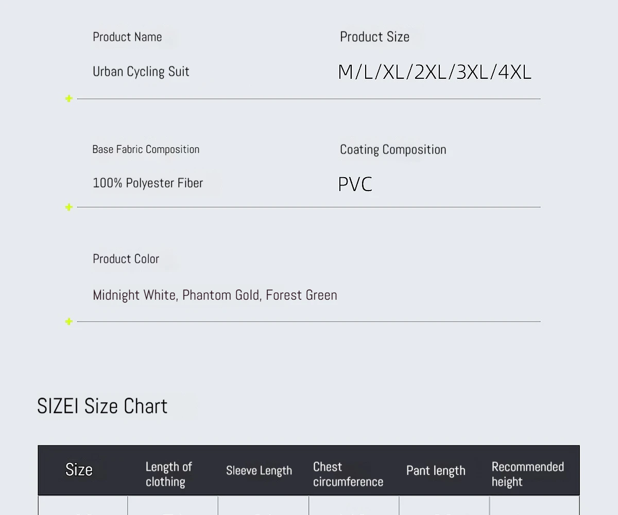This screenshot has width=618, height=515.
Task: Click the M/L/XL/2XL/3XL/4XL size list
Action: coord(435,72)
